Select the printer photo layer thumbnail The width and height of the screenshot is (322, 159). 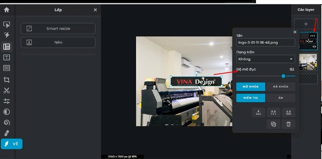pos(308,62)
